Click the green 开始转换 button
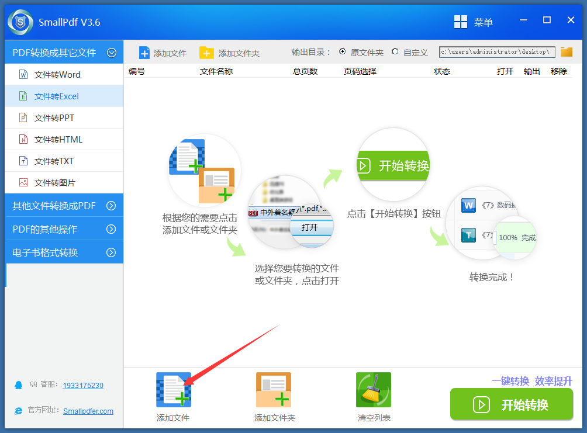Image resolution: width=587 pixels, height=433 pixels. (512, 404)
